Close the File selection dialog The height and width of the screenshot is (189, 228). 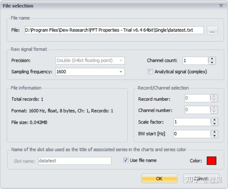[x=221, y=6]
